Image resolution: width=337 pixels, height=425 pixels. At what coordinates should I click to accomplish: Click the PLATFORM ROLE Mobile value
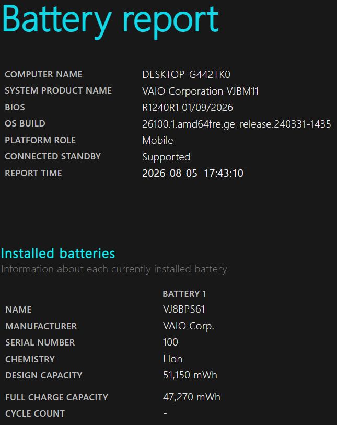[158, 140]
